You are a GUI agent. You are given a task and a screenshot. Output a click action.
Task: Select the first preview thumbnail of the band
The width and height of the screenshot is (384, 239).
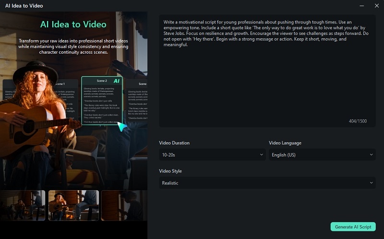coord(23,205)
